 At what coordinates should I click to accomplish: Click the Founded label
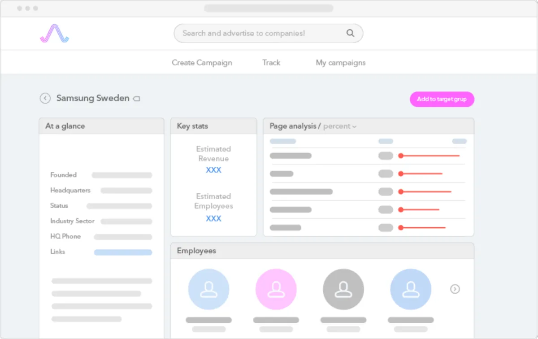63,175
